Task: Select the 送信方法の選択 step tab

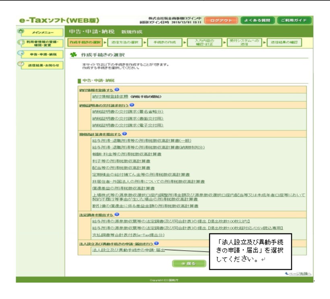Action: point(125,42)
